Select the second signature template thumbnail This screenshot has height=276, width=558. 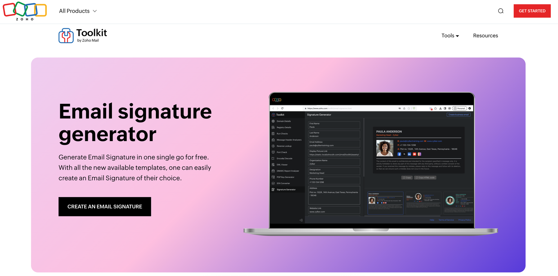pos(423,203)
